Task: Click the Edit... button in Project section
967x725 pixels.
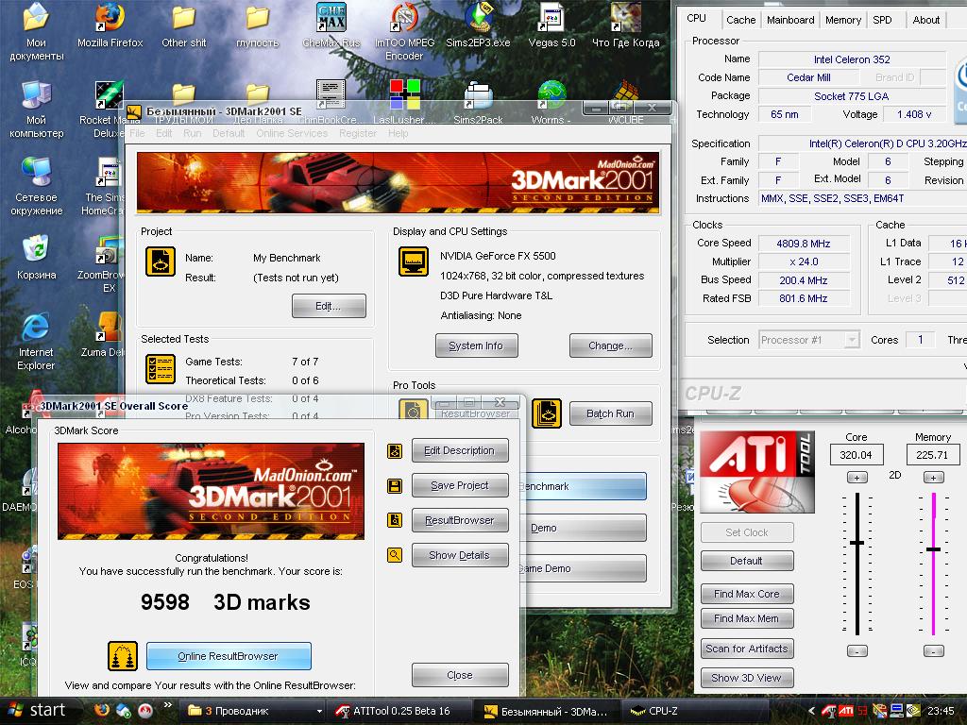Action: point(329,307)
